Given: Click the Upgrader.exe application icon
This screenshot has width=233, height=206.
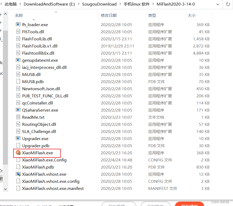Looking at the screenshot, I should (x=18, y=138).
